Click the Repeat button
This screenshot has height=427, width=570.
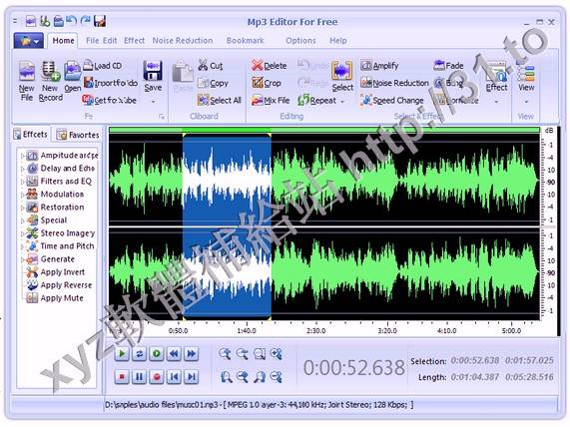(317, 100)
